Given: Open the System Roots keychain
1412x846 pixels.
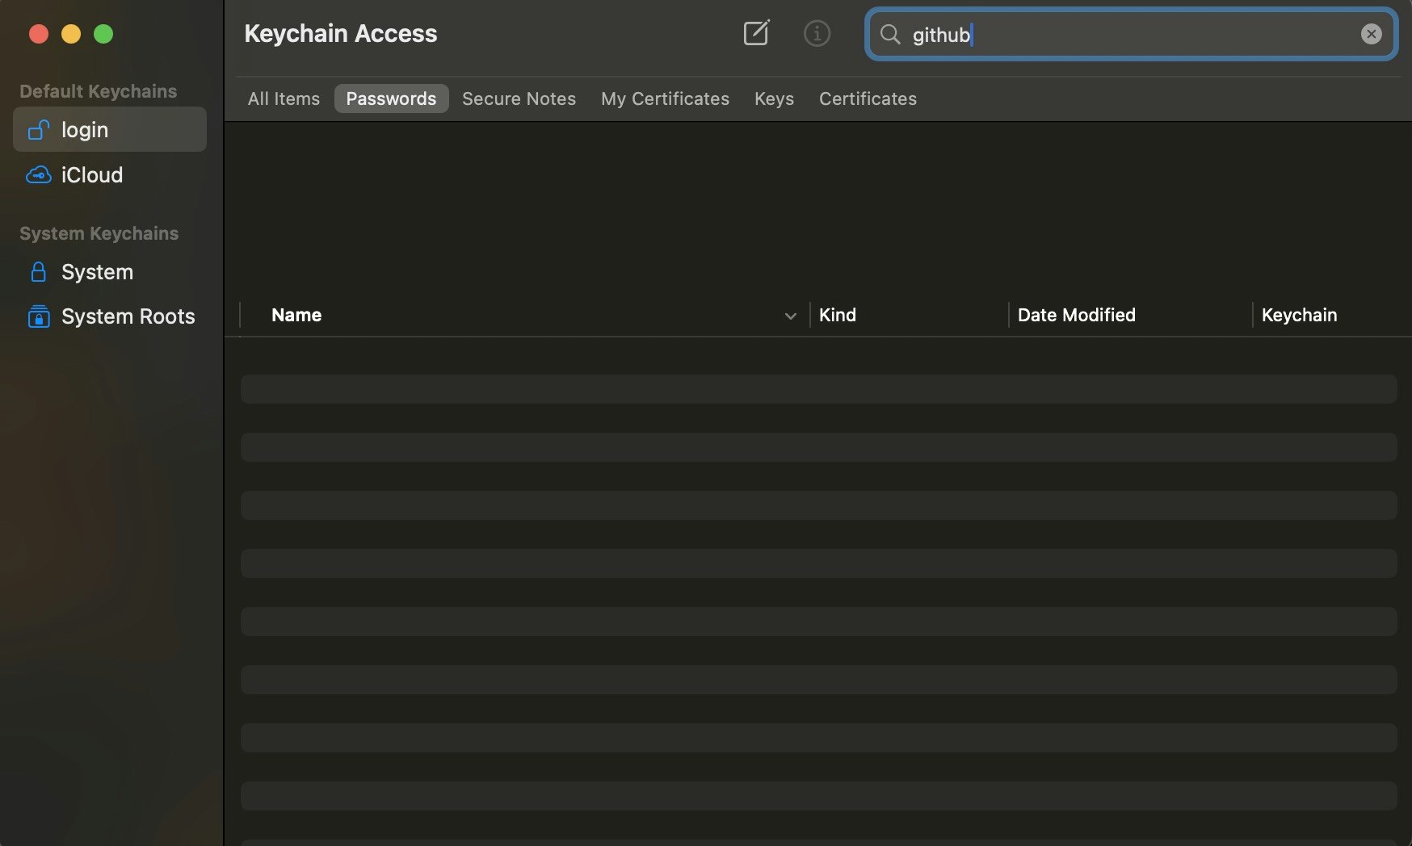Looking at the screenshot, I should [x=128, y=316].
